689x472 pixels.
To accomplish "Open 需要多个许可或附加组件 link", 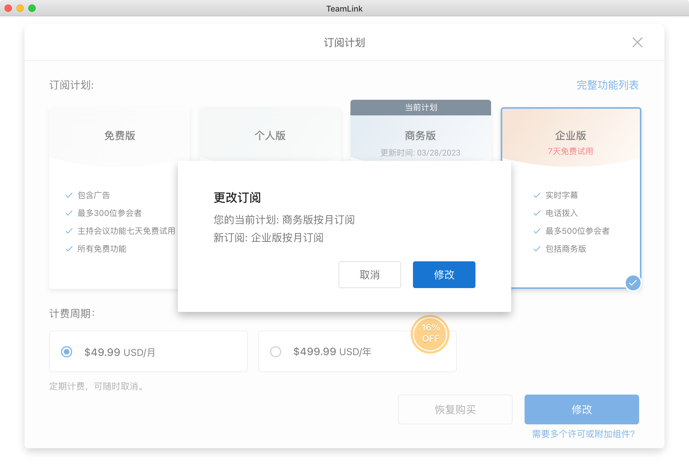I will pos(583,434).
